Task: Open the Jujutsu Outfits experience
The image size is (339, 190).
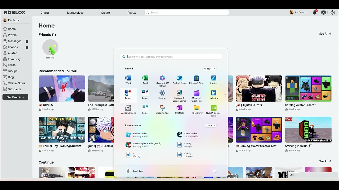Action: click(259, 88)
